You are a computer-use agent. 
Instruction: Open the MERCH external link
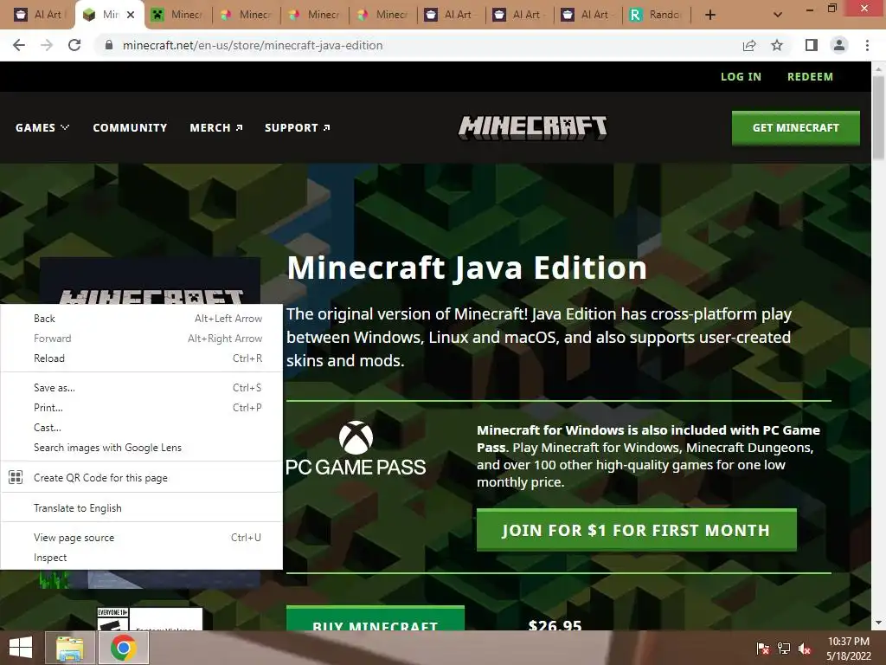click(216, 128)
